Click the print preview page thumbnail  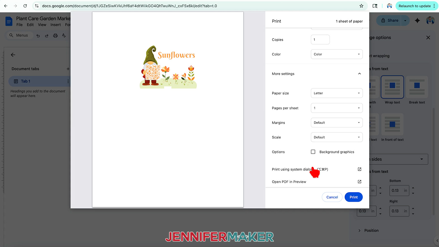[x=168, y=109]
